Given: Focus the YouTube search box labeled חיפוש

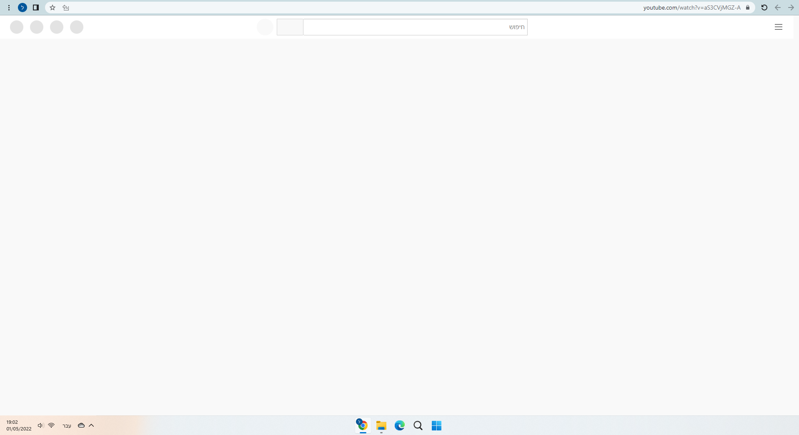Looking at the screenshot, I should pyautogui.click(x=415, y=27).
